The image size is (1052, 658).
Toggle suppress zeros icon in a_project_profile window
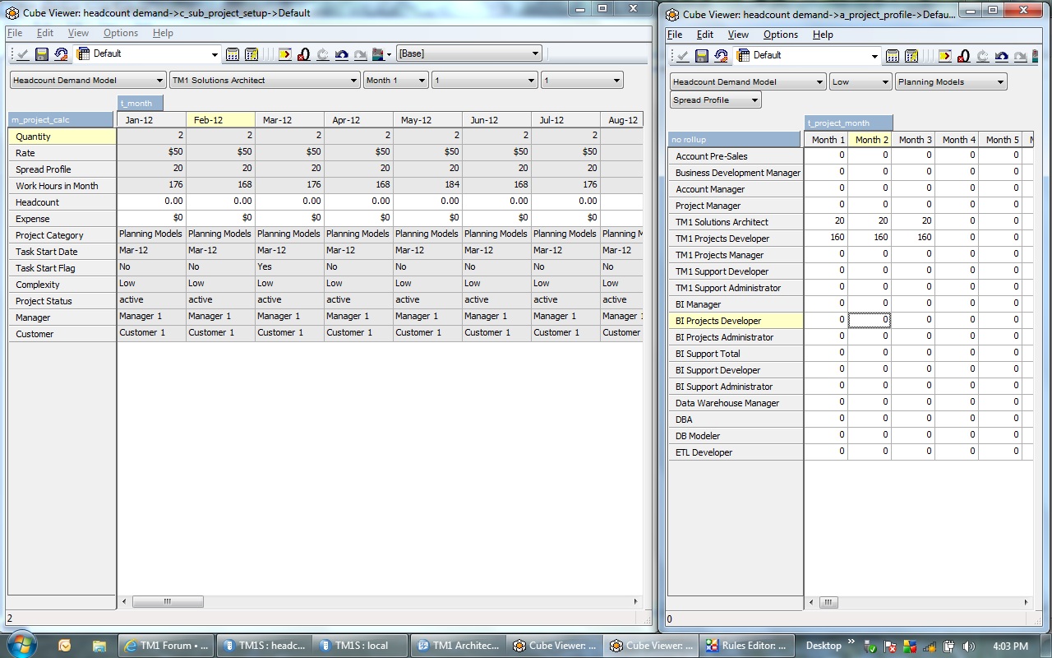pyautogui.click(x=963, y=56)
